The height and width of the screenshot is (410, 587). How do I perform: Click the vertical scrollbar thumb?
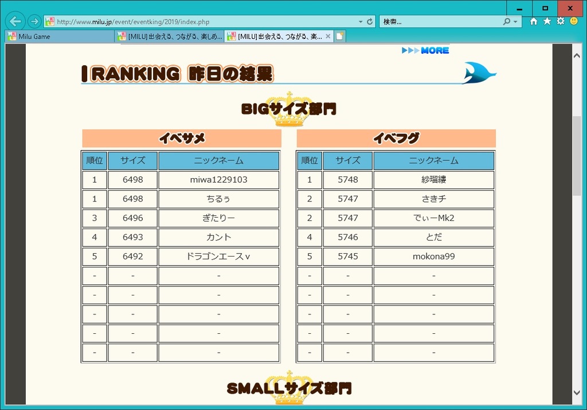577,156
